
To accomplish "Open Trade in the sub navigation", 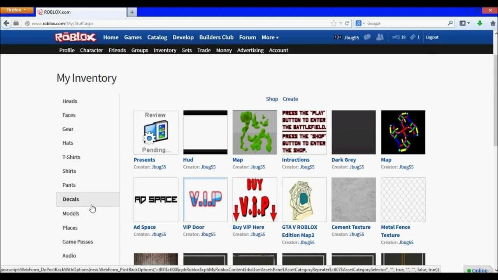I will click(204, 50).
